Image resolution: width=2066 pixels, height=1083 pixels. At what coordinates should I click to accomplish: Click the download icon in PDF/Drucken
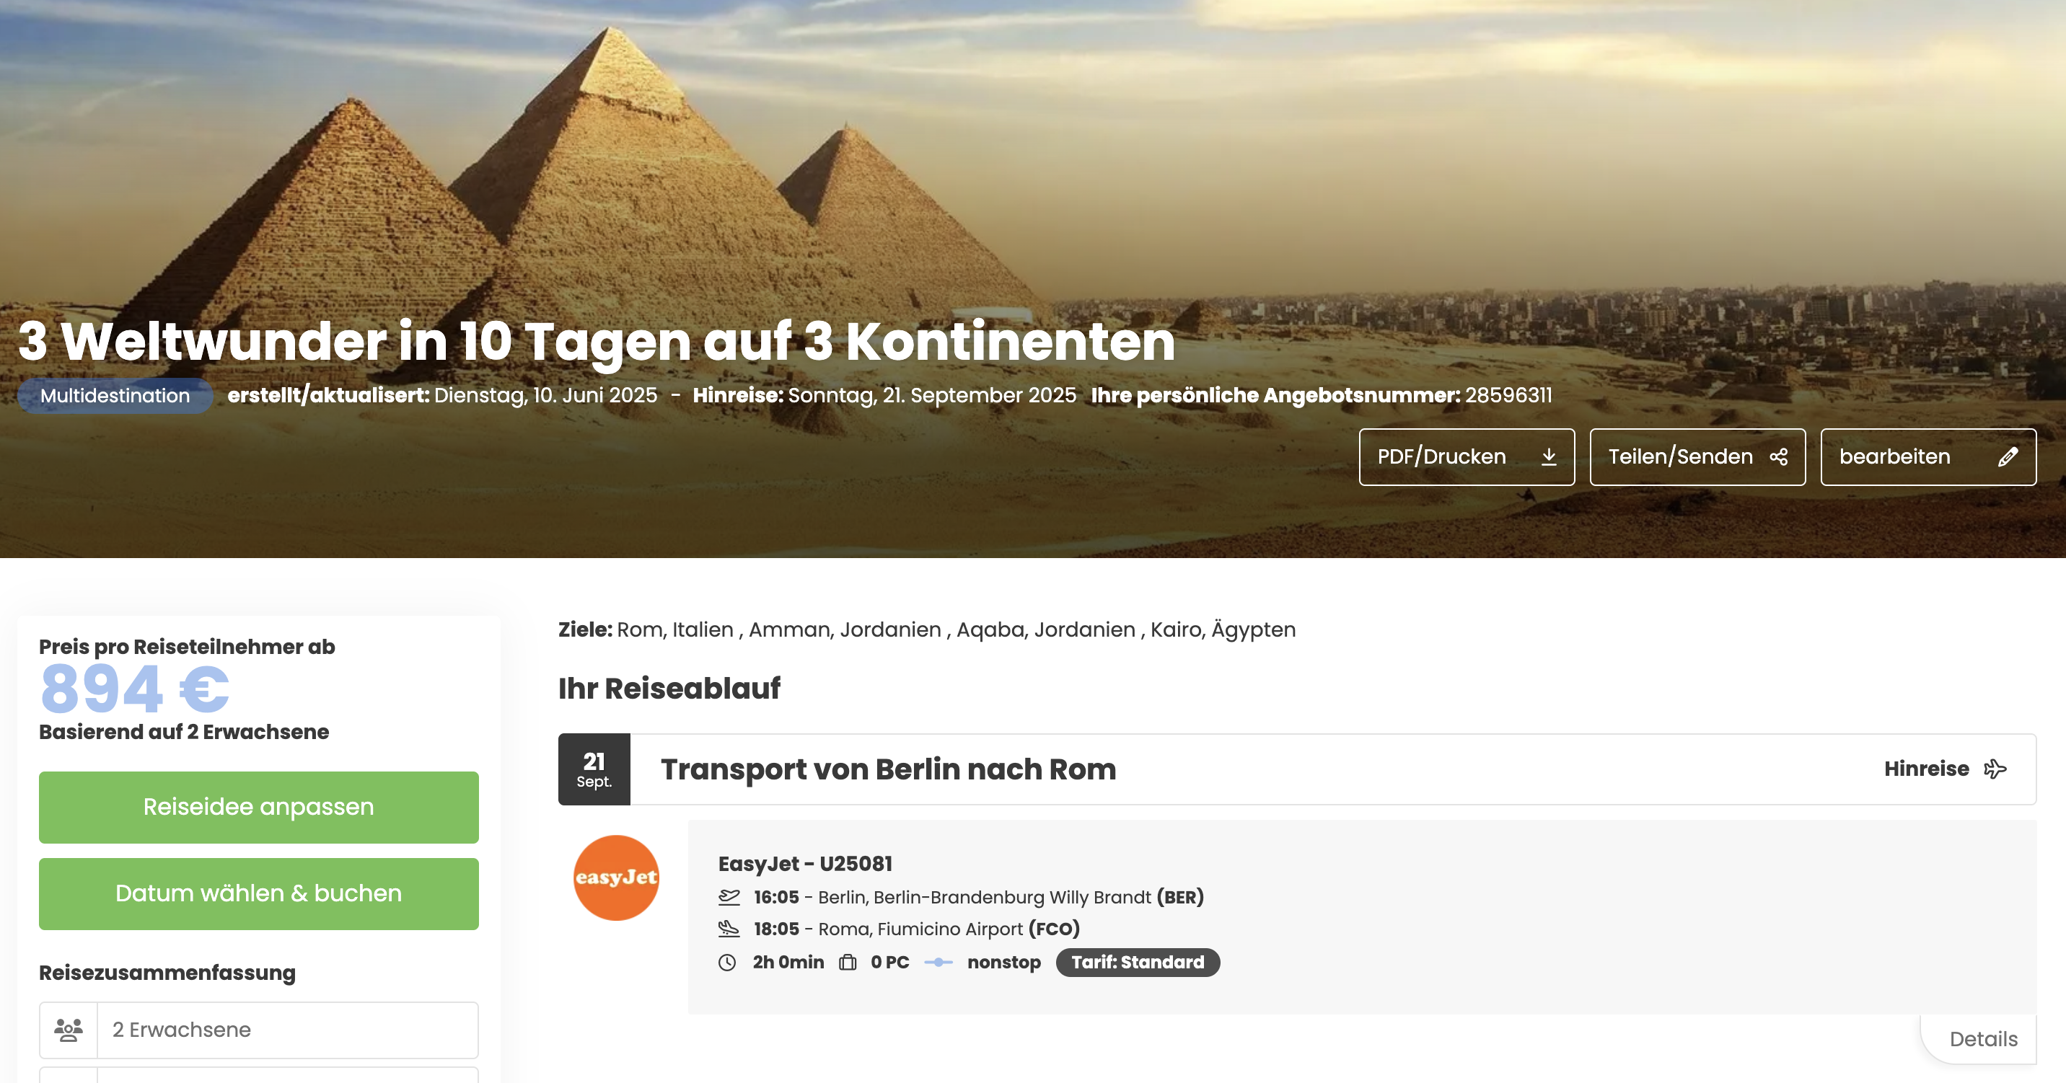1549,457
